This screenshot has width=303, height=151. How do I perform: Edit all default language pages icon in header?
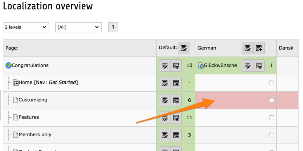(x=184, y=48)
